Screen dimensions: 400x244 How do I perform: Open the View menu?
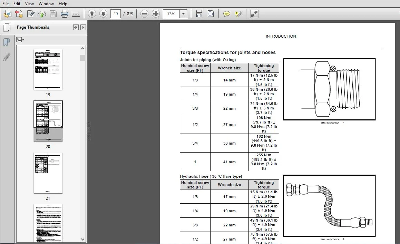pos(29,3)
